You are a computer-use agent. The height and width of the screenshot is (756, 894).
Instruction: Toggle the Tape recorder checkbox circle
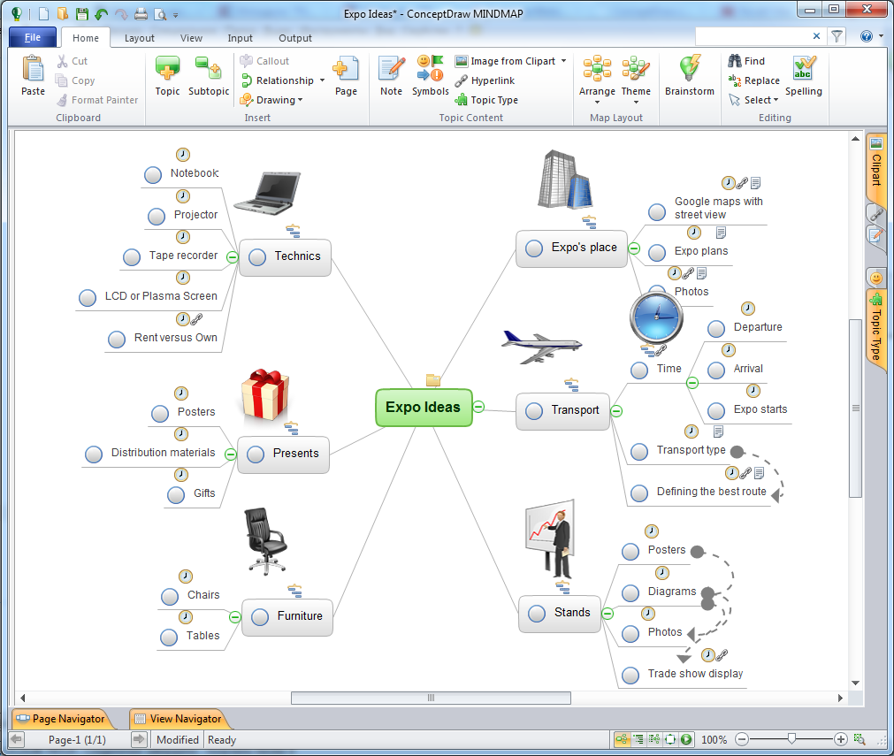pos(132,257)
